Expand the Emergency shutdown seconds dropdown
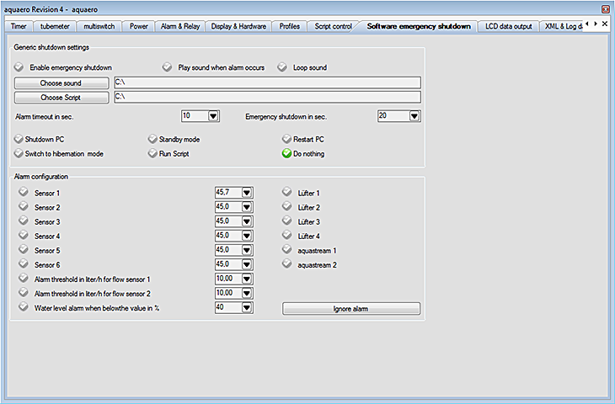 tap(414, 116)
